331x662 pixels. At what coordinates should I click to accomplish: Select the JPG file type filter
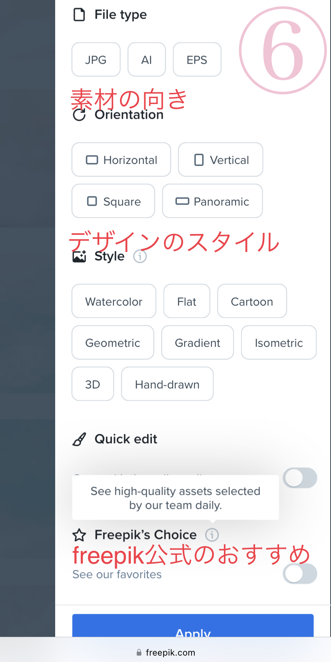96,60
